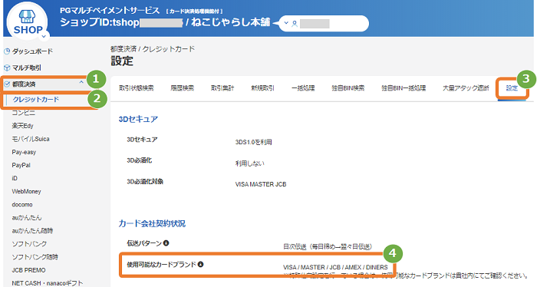Open the 履歴検索 tab
Viewport: 537px width, 287px height.
(183, 88)
